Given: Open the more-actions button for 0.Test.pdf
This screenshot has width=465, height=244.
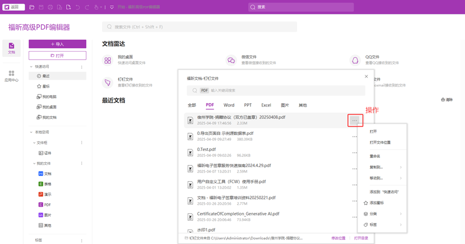Looking at the screenshot, I should [x=354, y=153].
